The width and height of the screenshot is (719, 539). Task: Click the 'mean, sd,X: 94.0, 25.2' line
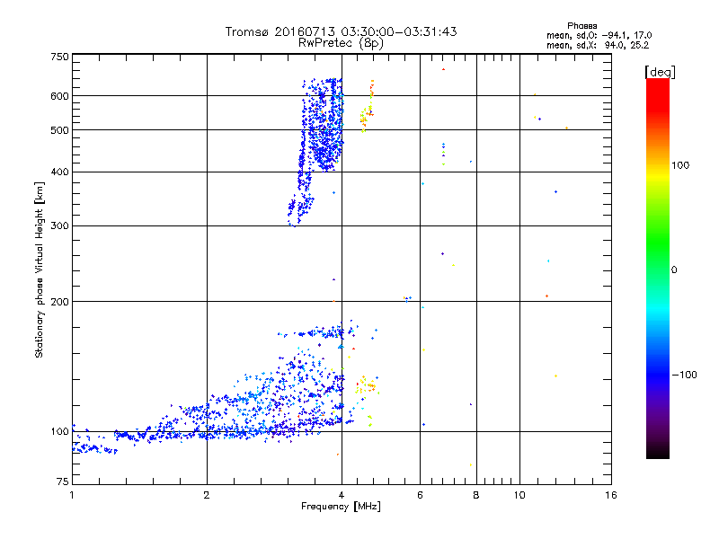pos(598,45)
